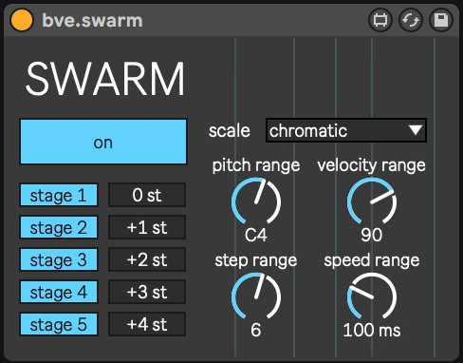Click the hot-swap preset circular arrows icon
This screenshot has width=463, height=363.
[x=411, y=20]
